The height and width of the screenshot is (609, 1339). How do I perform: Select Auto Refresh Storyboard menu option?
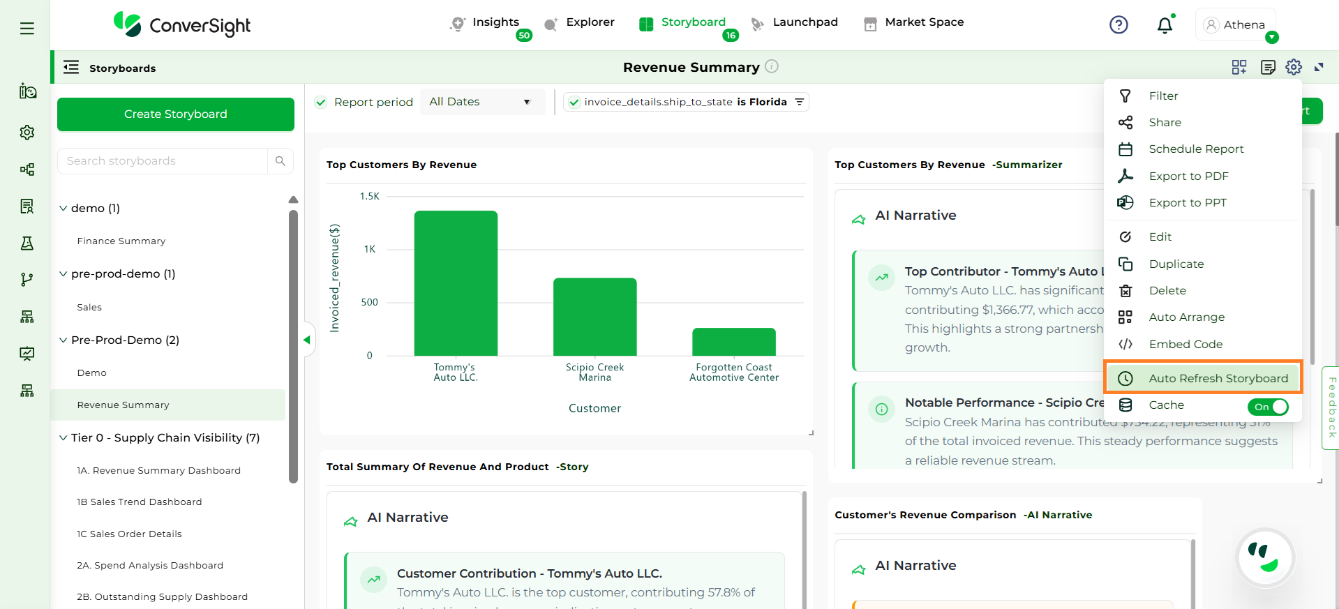point(1218,378)
